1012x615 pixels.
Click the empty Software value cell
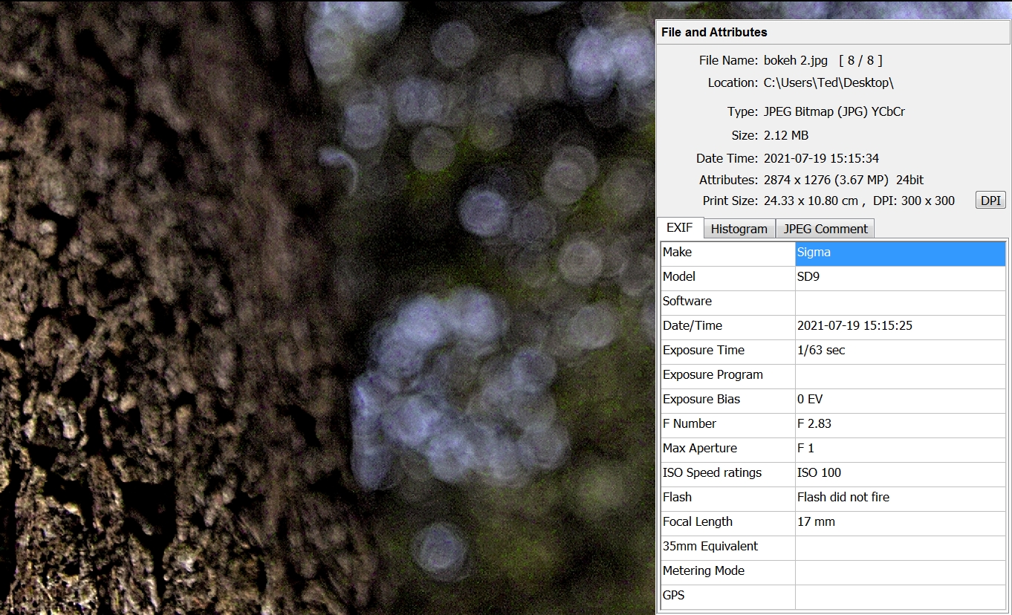(x=901, y=302)
